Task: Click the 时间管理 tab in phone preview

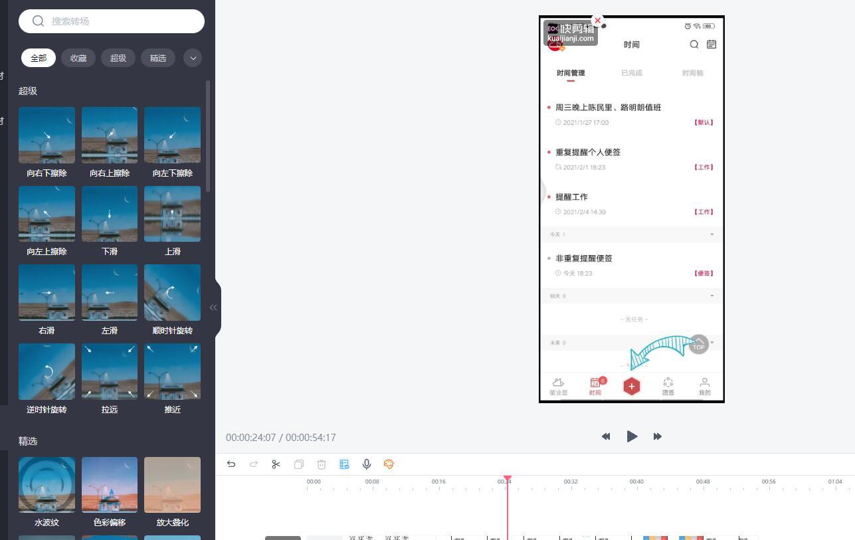Action: (x=571, y=73)
